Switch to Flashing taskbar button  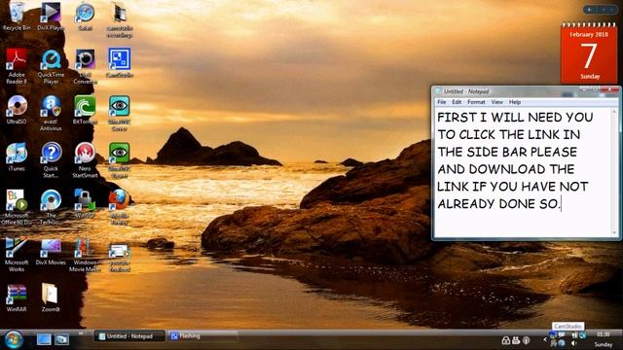pyautogui.click(x=202, y=336)
